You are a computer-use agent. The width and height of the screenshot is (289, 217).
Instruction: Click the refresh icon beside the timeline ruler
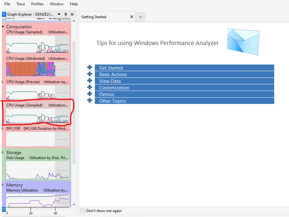pos(3,210)
